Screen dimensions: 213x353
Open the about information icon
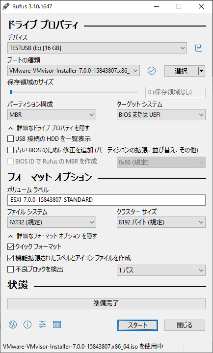click(27, 325)
